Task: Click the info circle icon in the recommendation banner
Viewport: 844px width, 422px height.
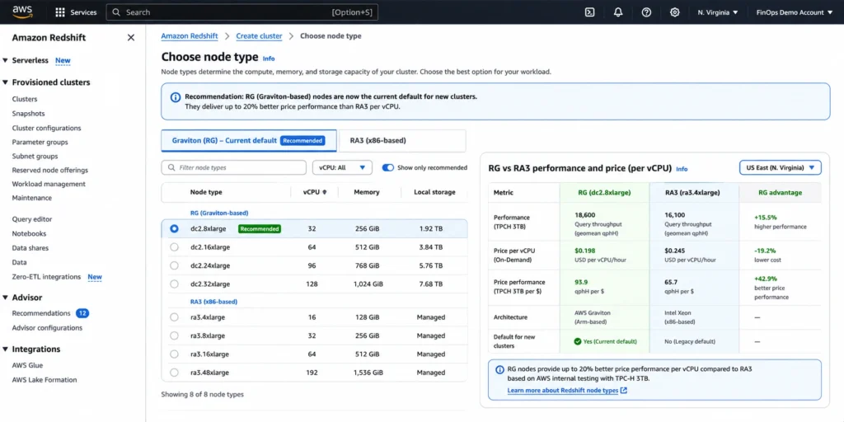Action: point(176,97)
